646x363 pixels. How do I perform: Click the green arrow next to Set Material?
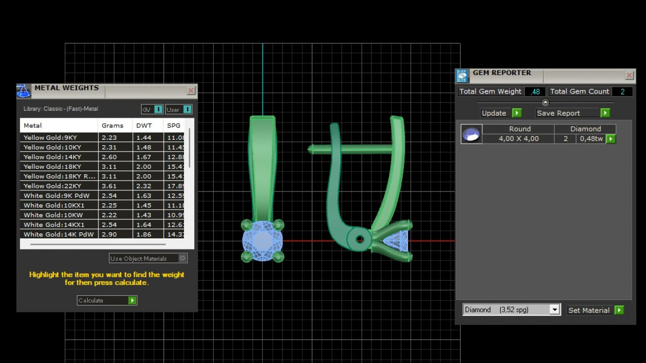(x=619, y=310)
